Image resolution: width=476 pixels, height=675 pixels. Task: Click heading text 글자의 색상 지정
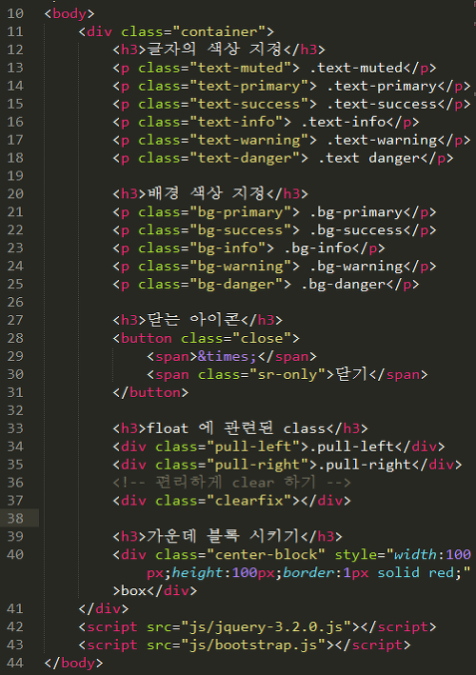215,50
